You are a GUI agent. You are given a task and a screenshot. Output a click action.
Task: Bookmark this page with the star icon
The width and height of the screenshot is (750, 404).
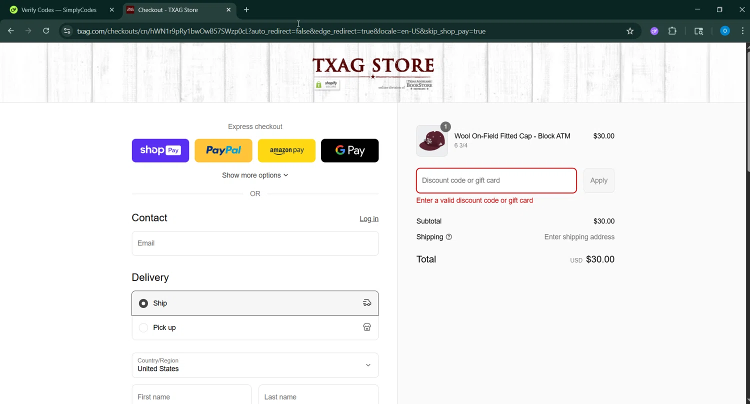[x=630, y=31]
